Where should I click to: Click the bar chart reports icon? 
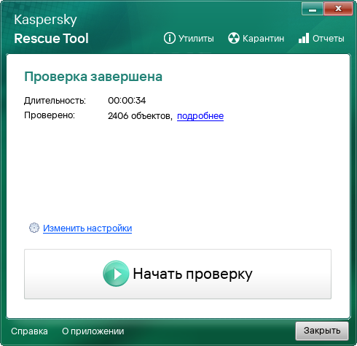pyautogui.click(x=304, y=38)
